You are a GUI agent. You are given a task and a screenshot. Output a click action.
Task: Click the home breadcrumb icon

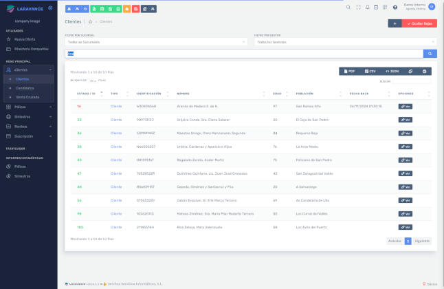pos(89,22)
